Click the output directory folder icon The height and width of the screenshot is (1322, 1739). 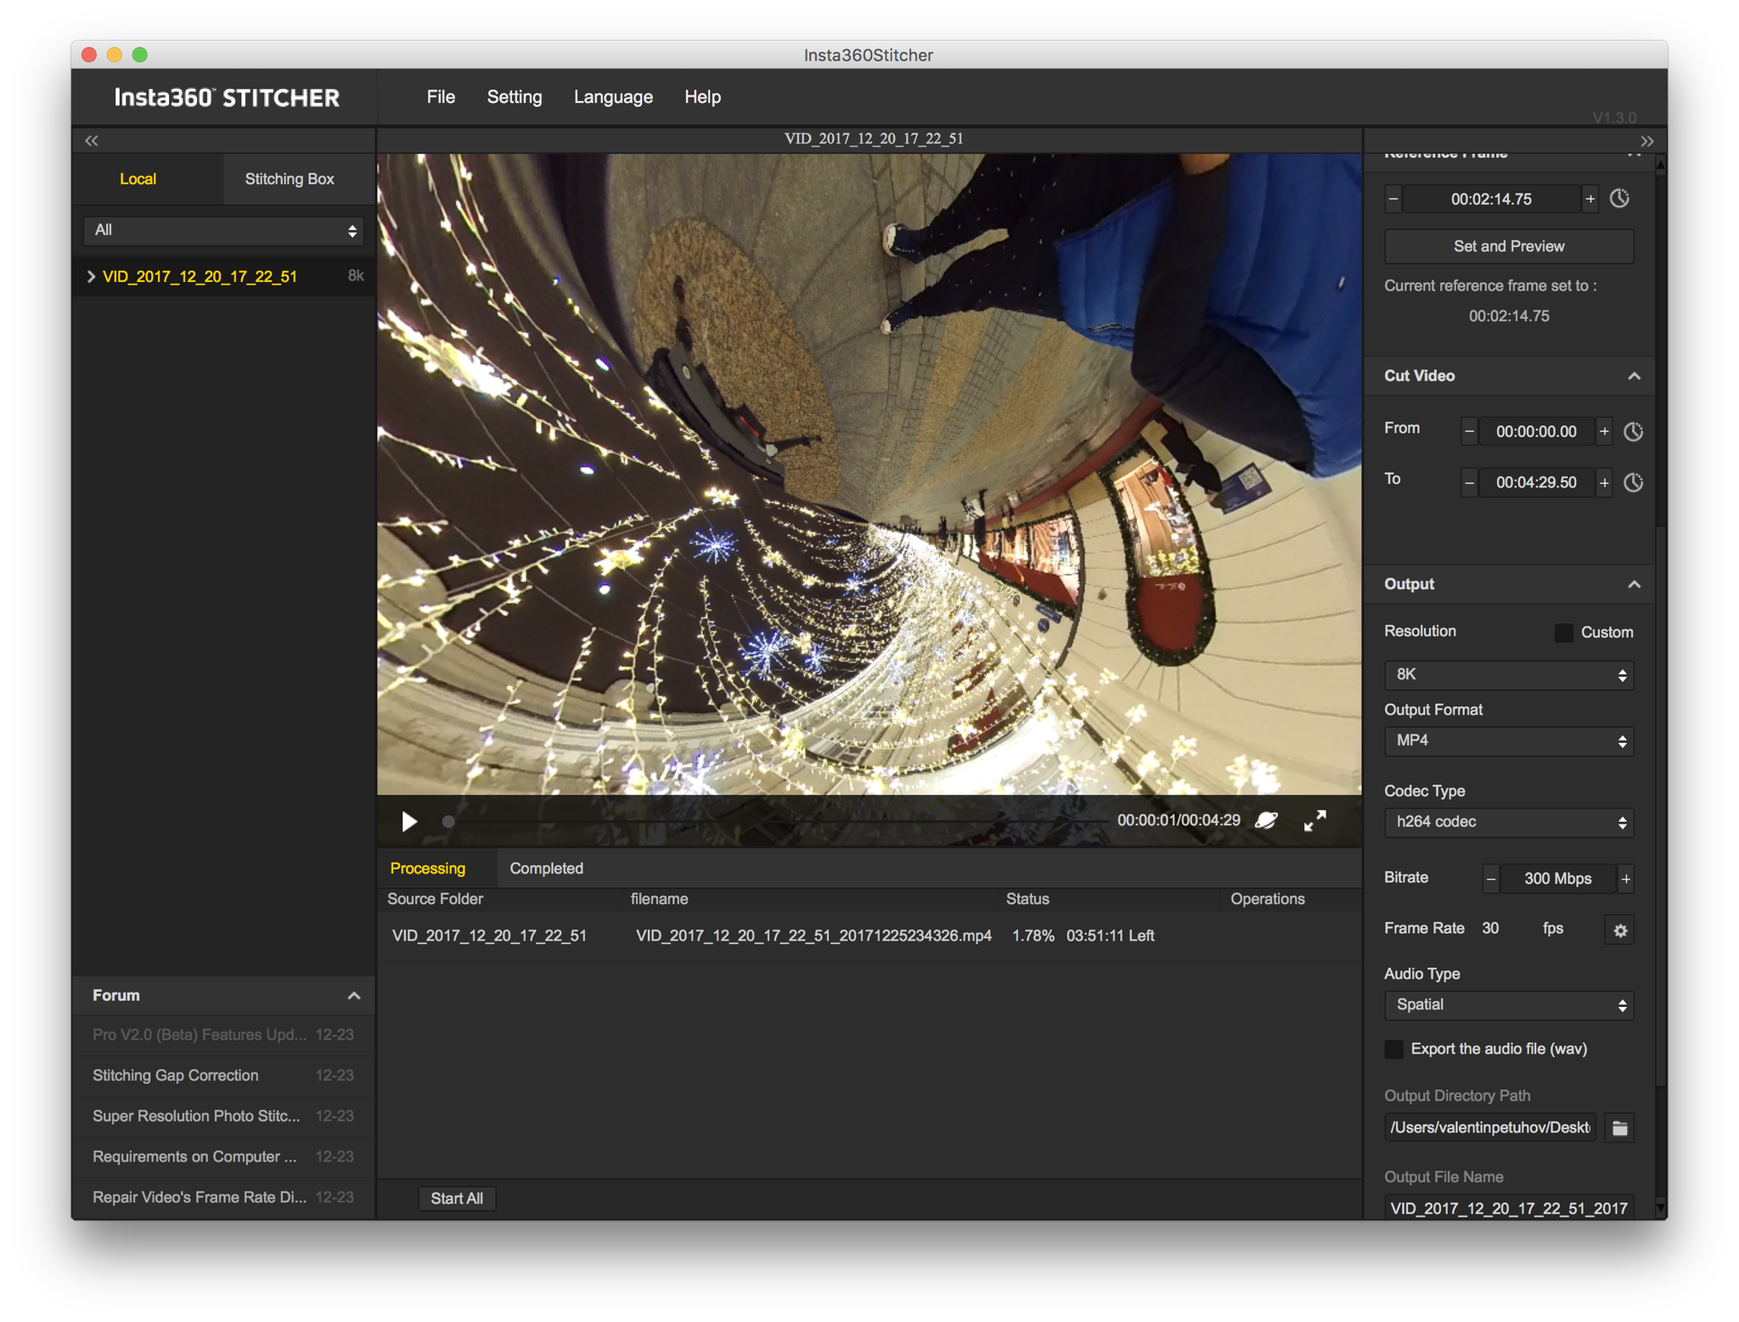click(x=1619, y=1128)
